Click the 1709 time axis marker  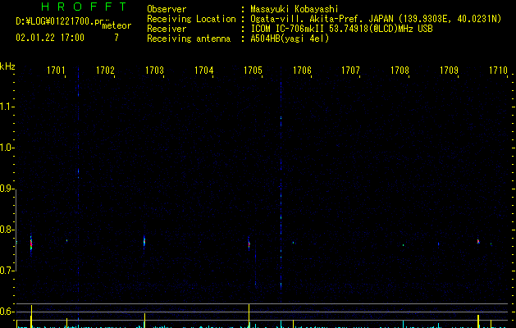click(x=449, y=71)
